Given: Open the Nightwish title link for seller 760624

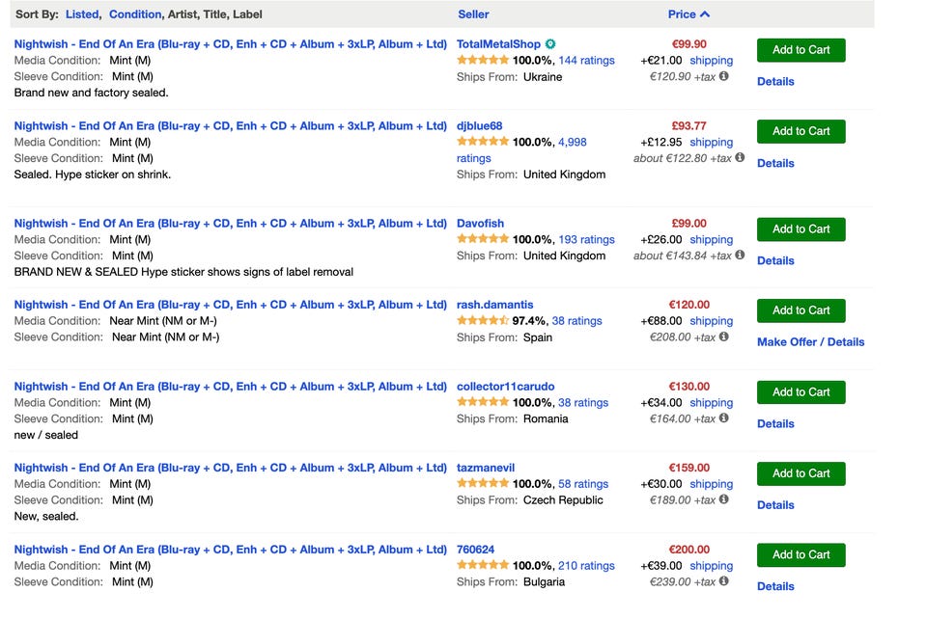Looking at the screenshot, I should [x=230, y=550].
